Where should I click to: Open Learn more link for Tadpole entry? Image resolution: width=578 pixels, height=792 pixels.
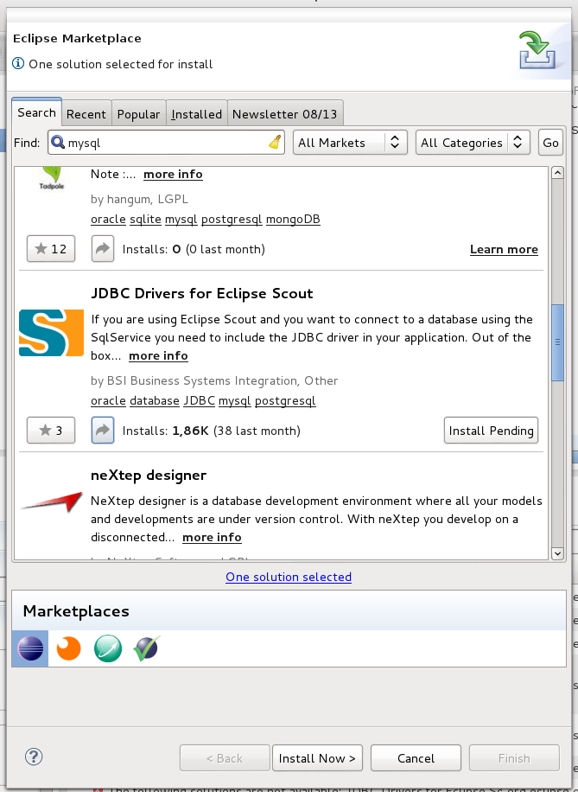pyautogui.click(x=504, y=249)
